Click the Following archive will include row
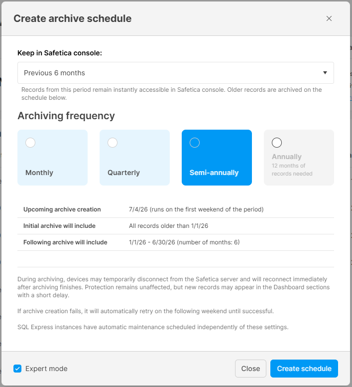The width and height of the screenshot is (352, 387). [x=175, y=242]
